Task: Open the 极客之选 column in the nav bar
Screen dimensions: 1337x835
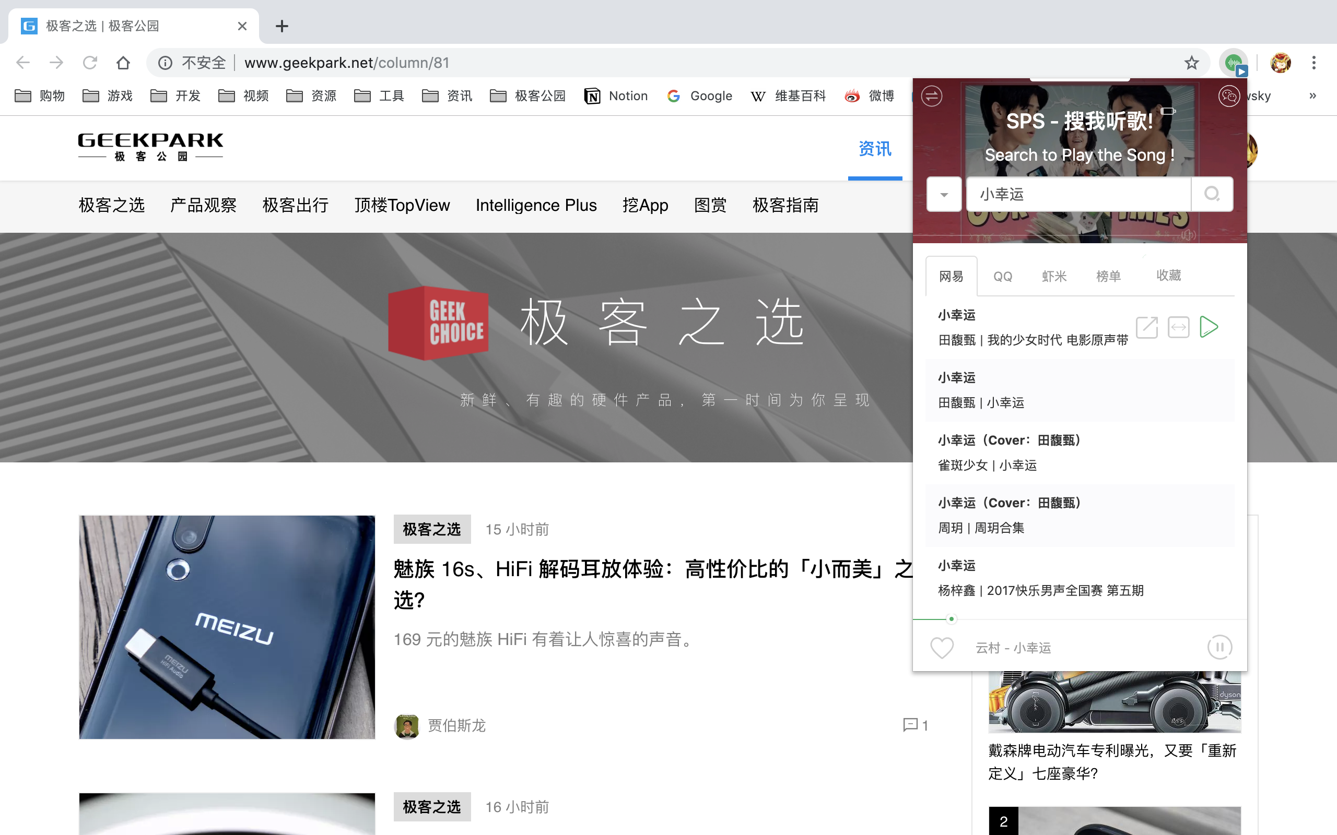Action: pos(112,206)
